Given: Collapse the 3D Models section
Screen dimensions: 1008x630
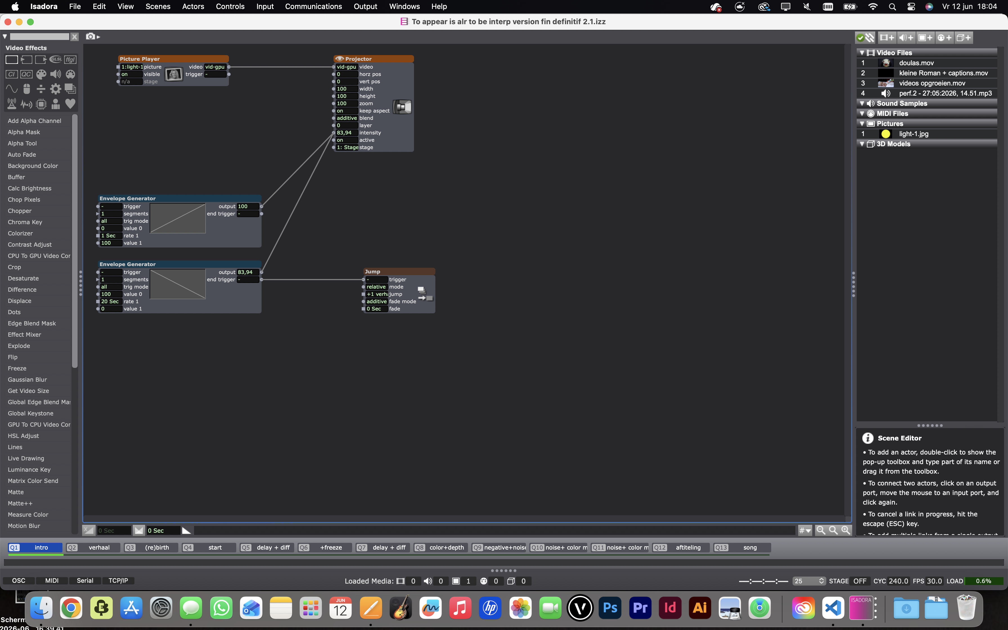Looking at the screenshot, I should pos(862,144).
